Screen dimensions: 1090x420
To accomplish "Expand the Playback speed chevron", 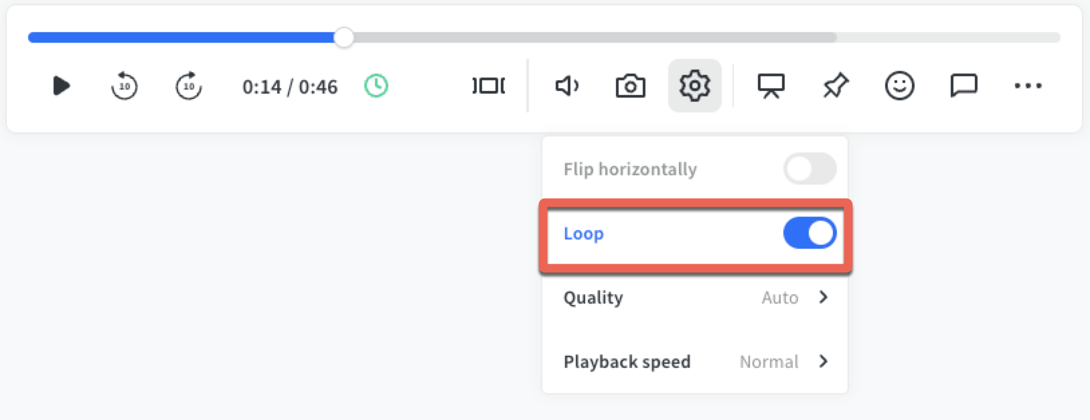I will point(824,361).
